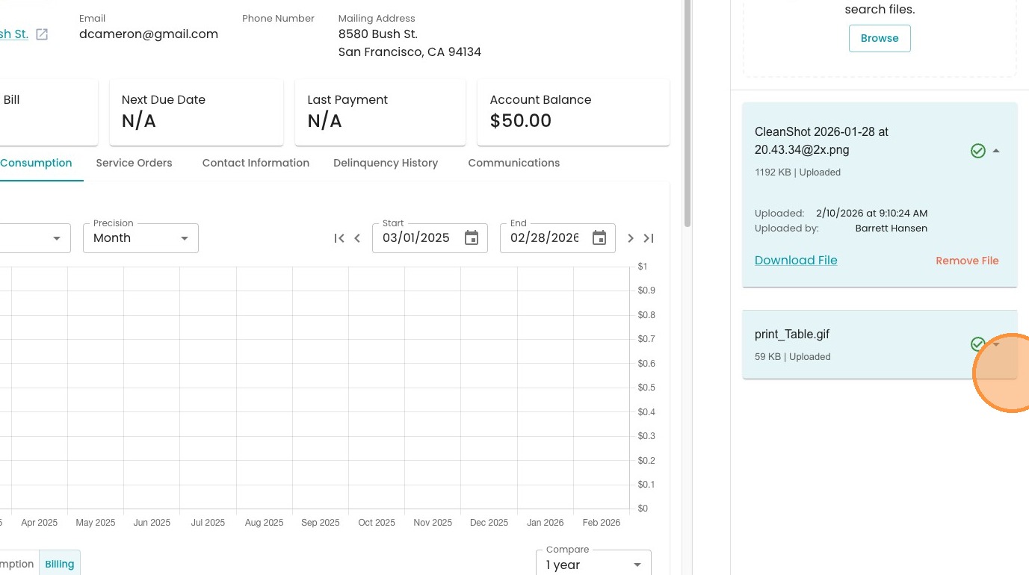Open the address external link icon
Image resolution: width=1029 pixels, height=575 pixels.
pyautogui.click(x=42, y=34)
